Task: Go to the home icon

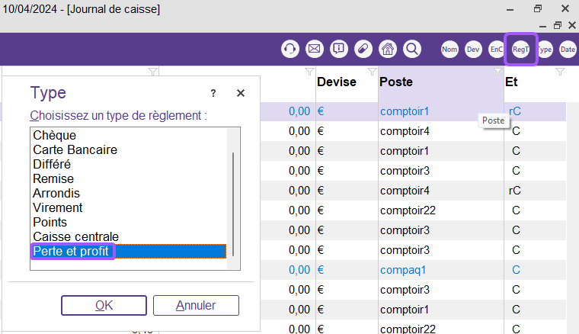Action: (388, 50)
